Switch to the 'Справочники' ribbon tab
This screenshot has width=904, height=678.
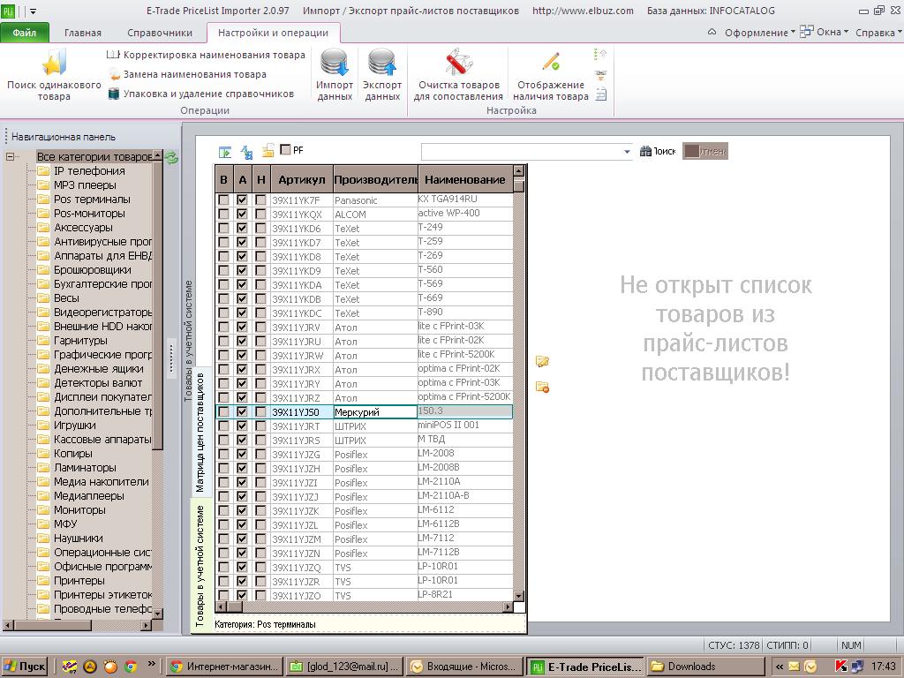pyautogui.click(x=160, y=33)
